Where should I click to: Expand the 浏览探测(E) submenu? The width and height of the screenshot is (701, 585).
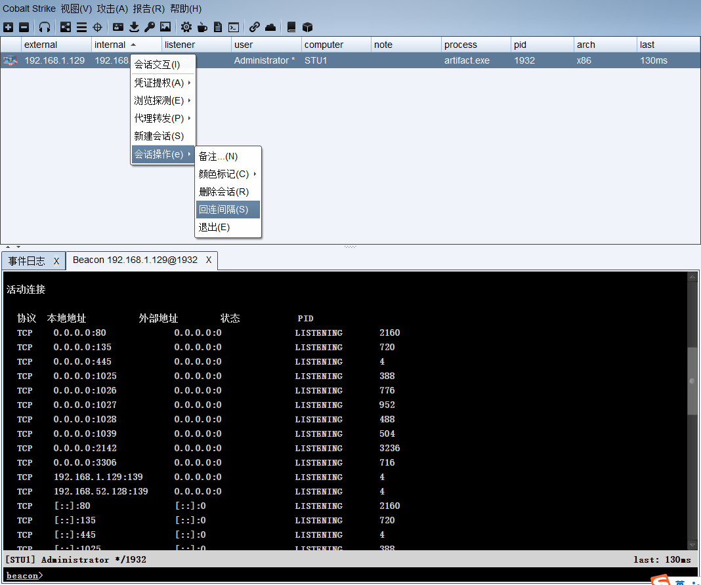[x=163, y=100]
